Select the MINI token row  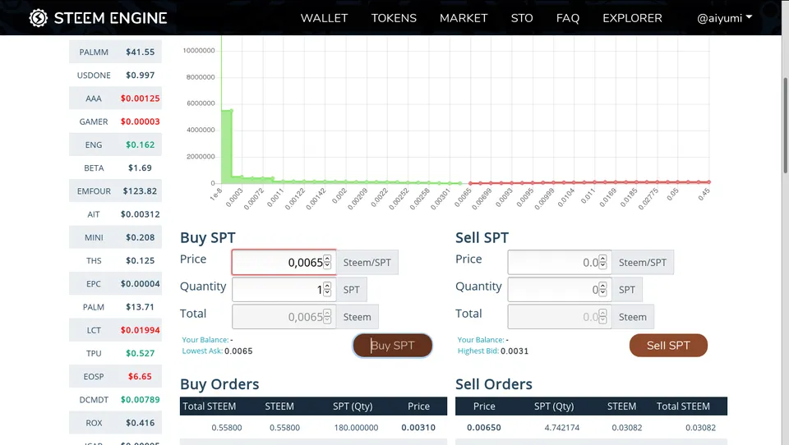click(x=115, y=236)
